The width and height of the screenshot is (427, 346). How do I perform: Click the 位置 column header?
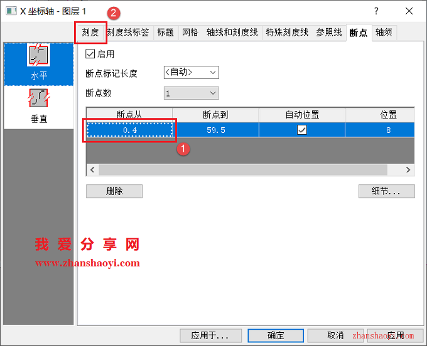tap(380, 115)
